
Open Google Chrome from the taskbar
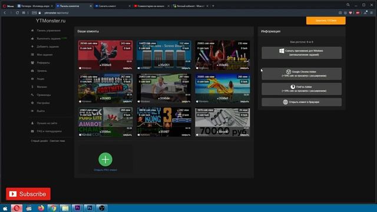point(53,208)
